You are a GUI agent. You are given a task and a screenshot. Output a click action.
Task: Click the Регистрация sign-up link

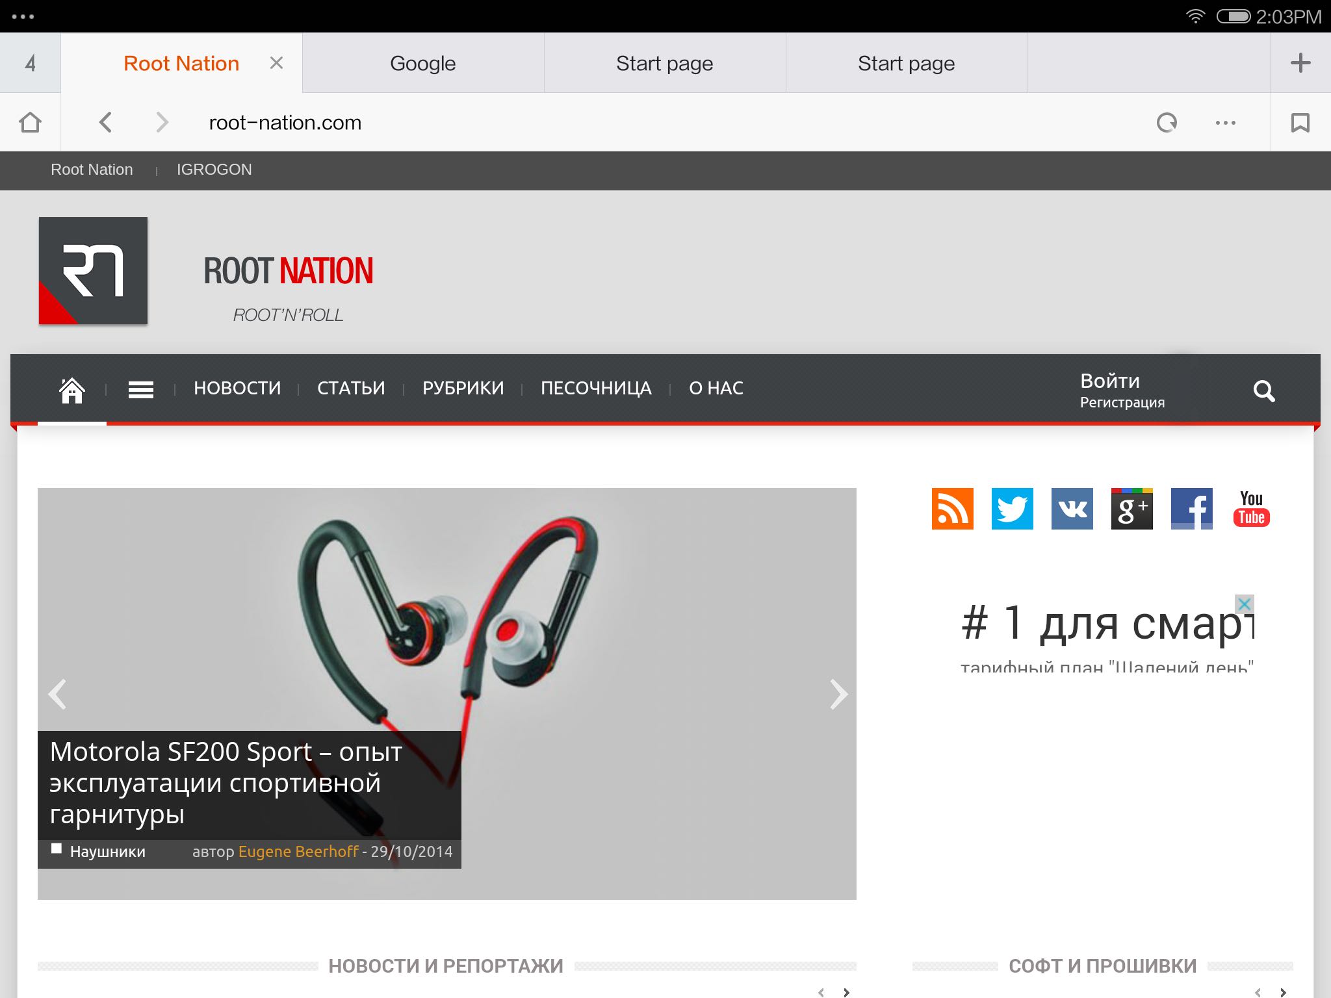1122,403
